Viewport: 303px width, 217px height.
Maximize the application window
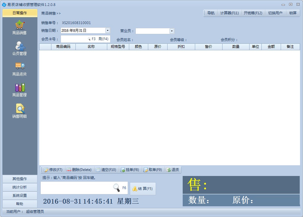tap(291, 4)
